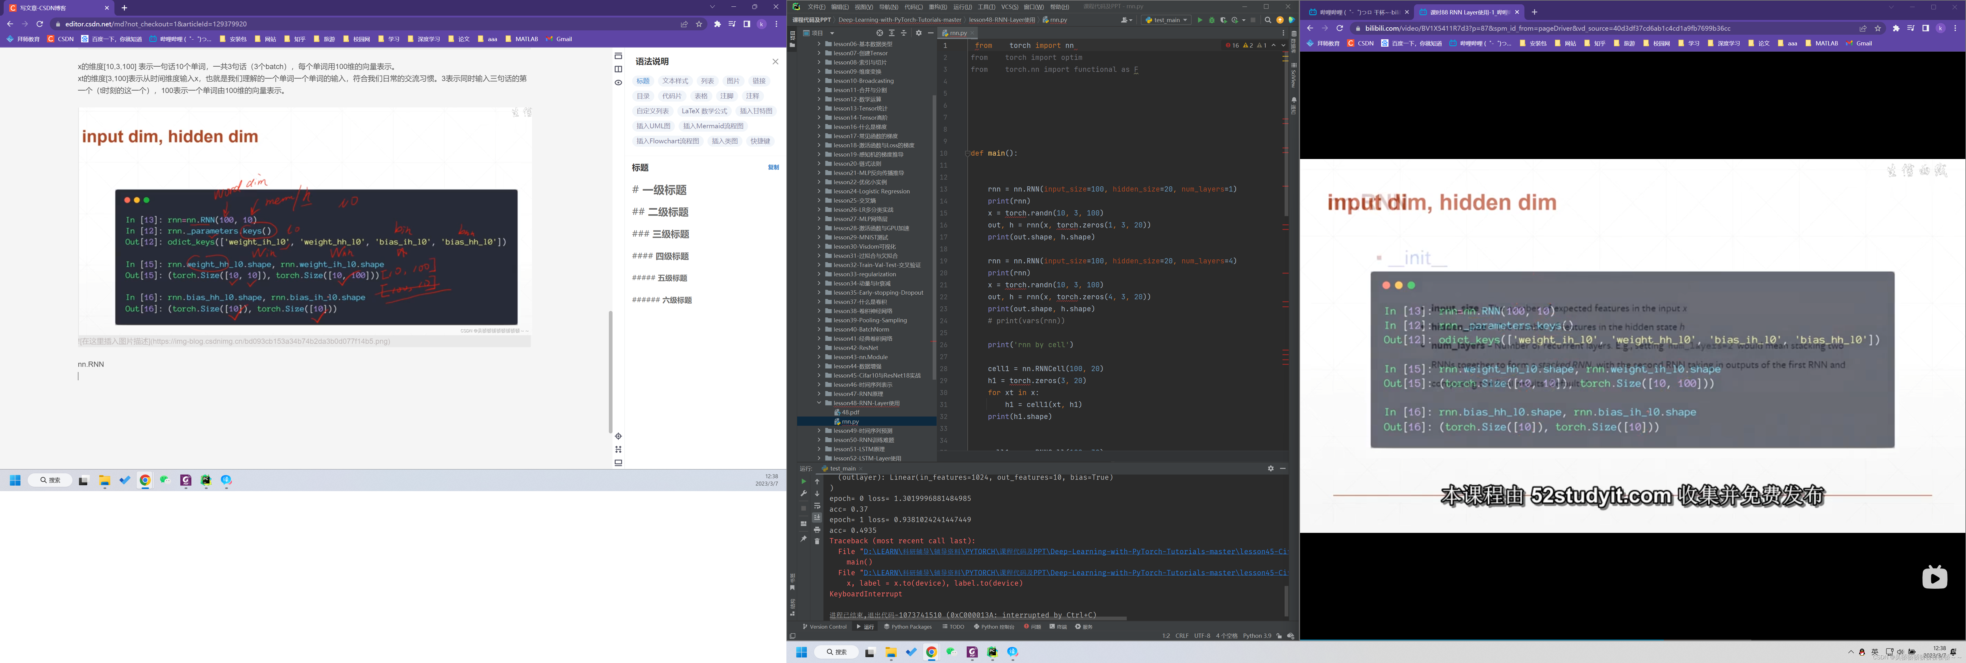
Task: Toggle pin tab in run panel
Action: 803,539
